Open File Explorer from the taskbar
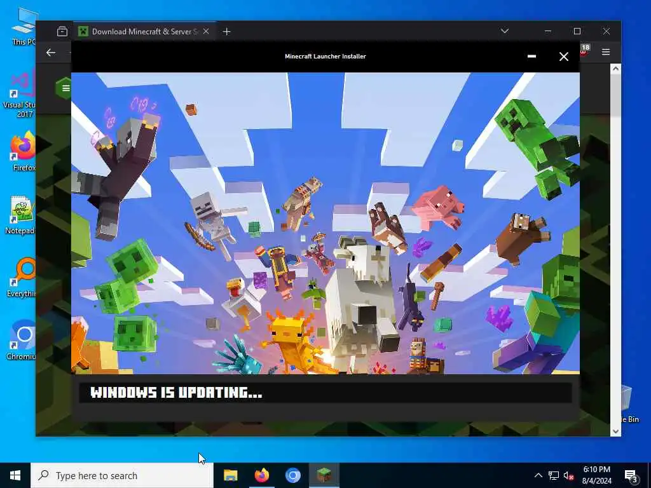This screenshot has height=488, width=651. pyautogui.click(x=230, y=475)
